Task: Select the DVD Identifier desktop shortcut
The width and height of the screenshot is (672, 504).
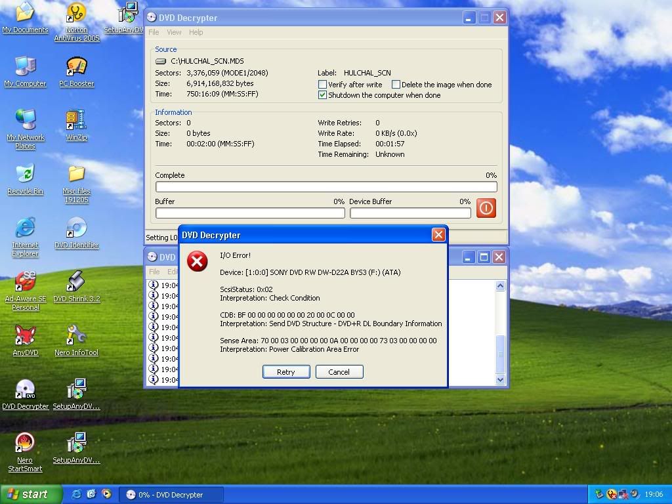Action: [x=77, y=233]
